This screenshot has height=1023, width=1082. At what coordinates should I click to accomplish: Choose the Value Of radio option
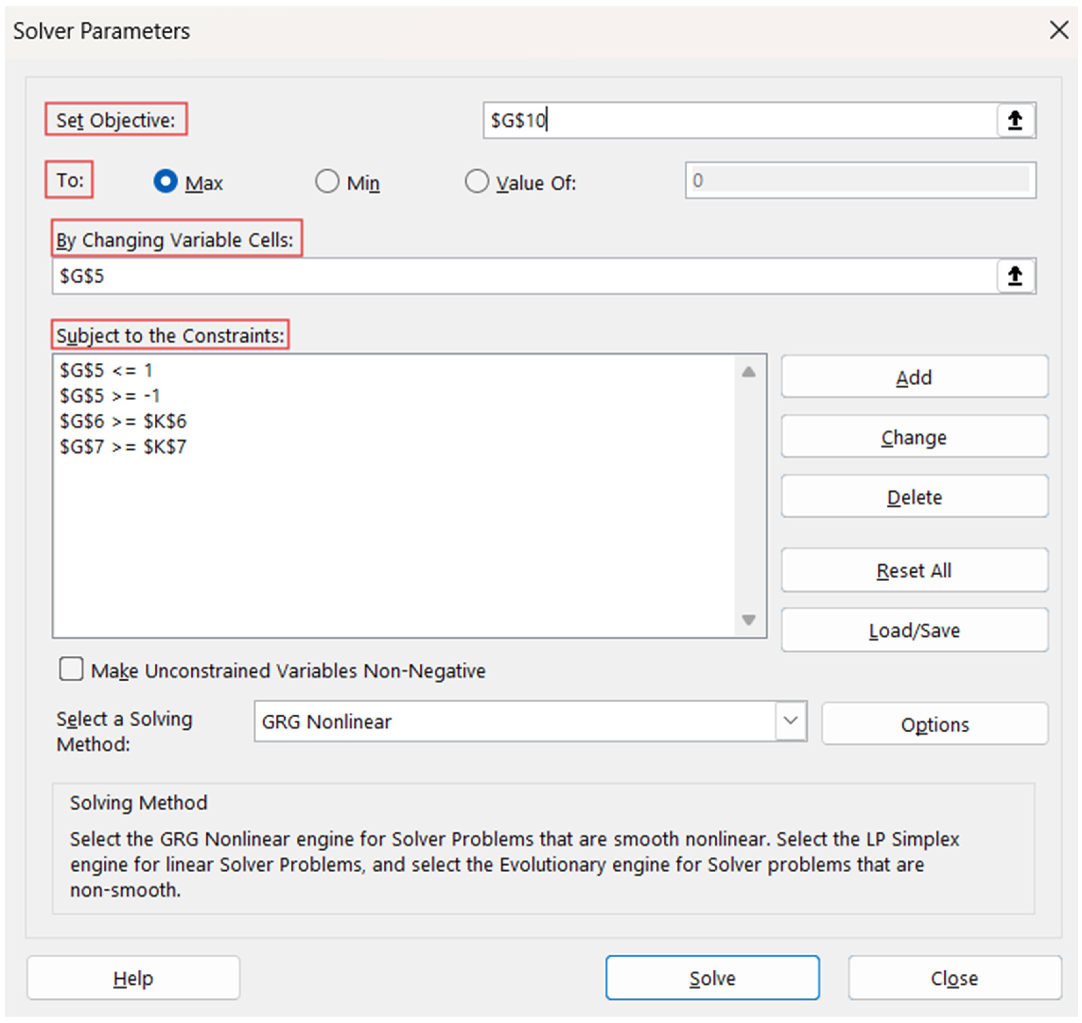(x=477, y=181)
